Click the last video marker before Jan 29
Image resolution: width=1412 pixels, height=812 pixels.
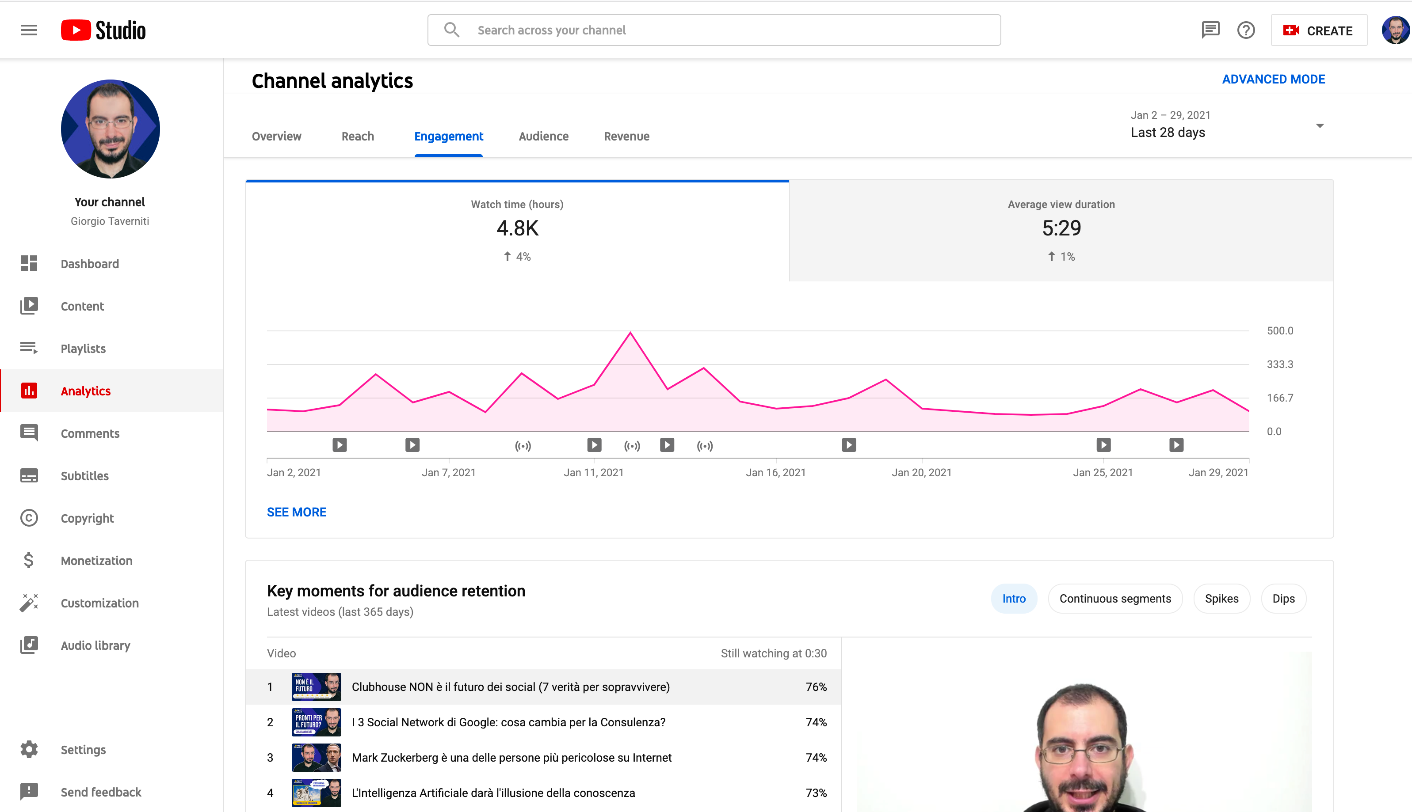coord(1176,444)
